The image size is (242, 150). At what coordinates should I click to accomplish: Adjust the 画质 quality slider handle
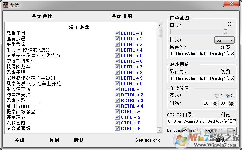[226, 32]
